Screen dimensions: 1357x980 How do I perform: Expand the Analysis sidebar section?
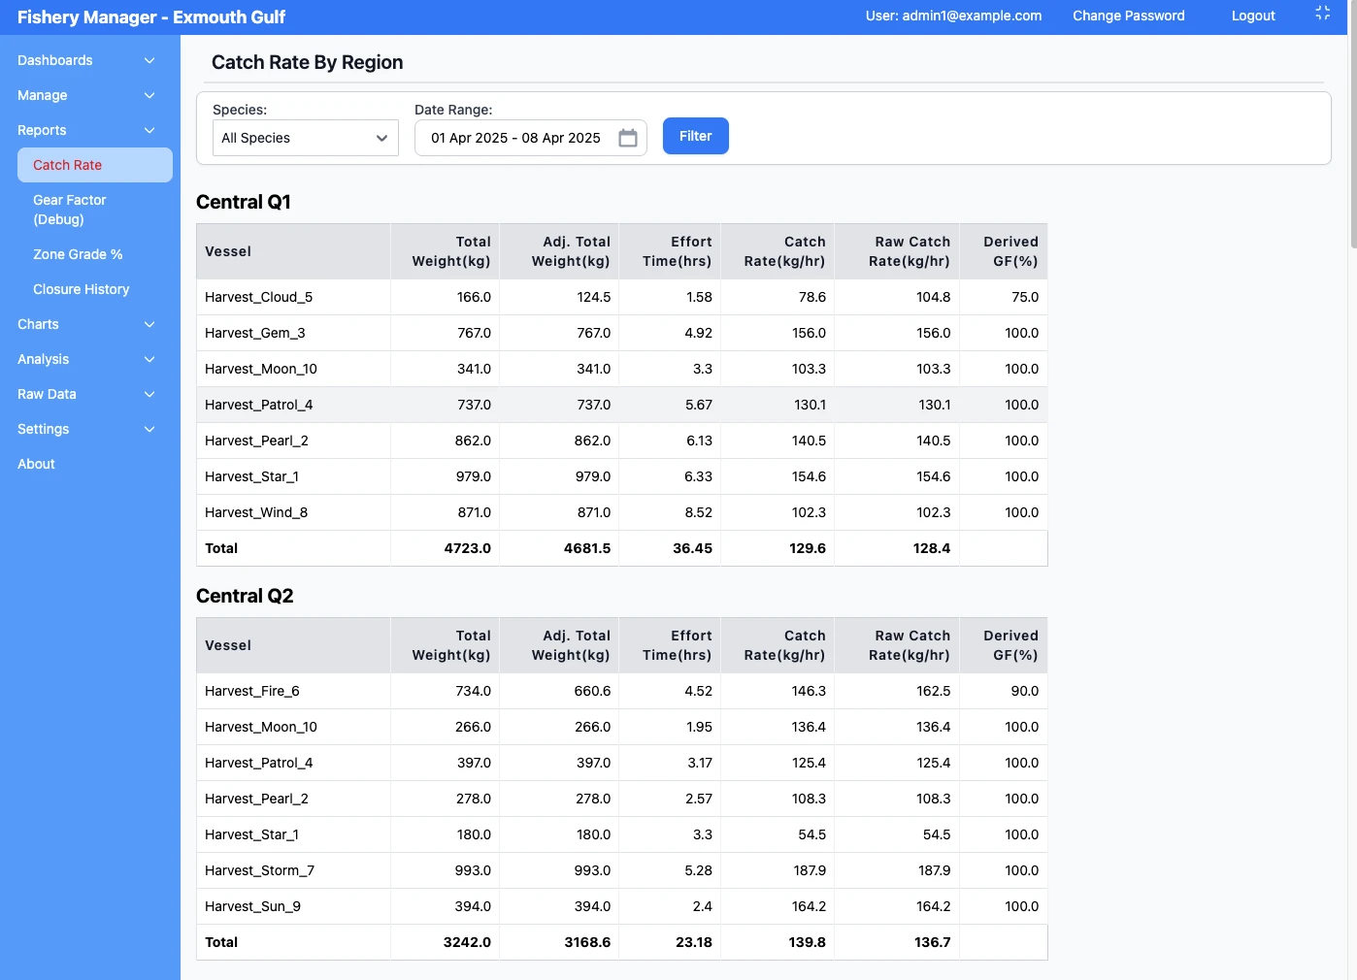[x=86, y=359]
